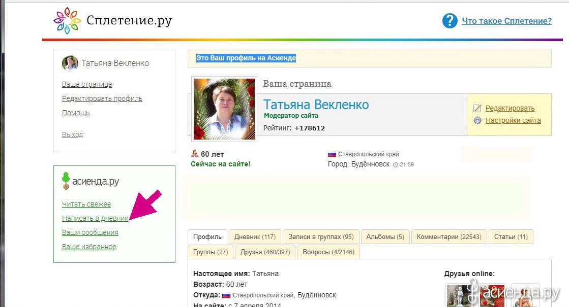The width and height of the screenshot is (569, 307).
Task: Click the Сейчас на сайте! status text
Action: [221, 164]
